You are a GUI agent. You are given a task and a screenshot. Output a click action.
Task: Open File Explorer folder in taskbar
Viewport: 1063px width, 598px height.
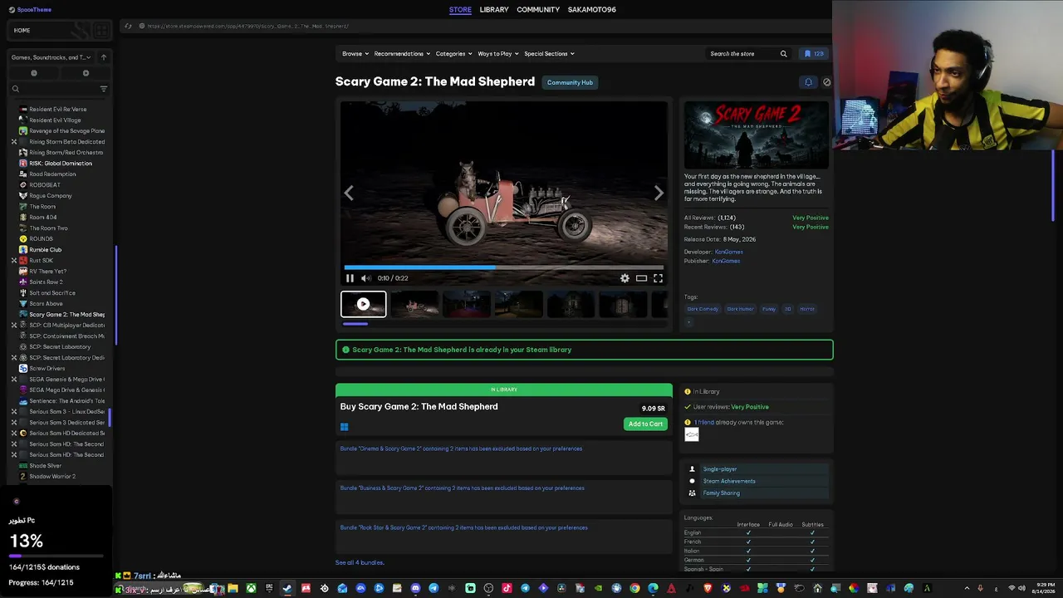tap(233, 589)
